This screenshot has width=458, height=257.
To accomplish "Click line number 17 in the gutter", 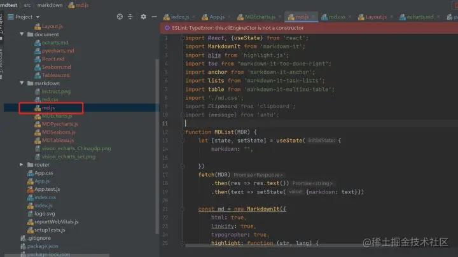I will pyautogui.click(x=165, y=175).
